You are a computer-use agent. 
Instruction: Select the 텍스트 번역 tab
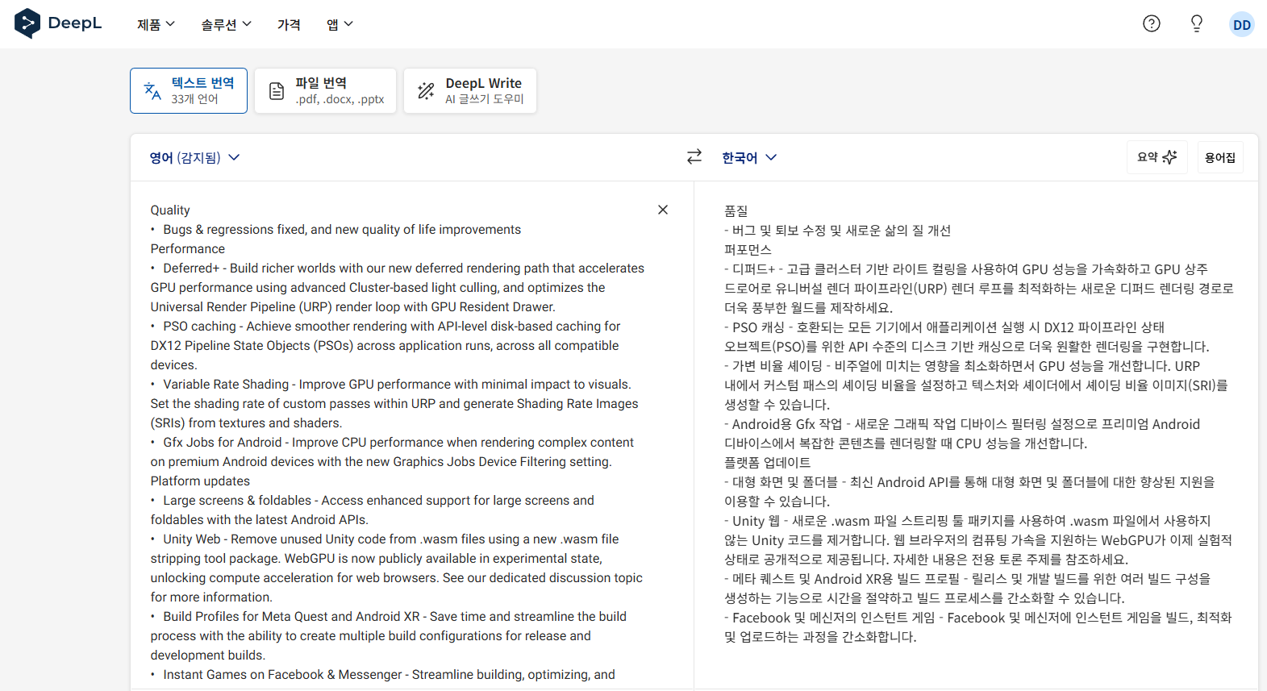189,90
